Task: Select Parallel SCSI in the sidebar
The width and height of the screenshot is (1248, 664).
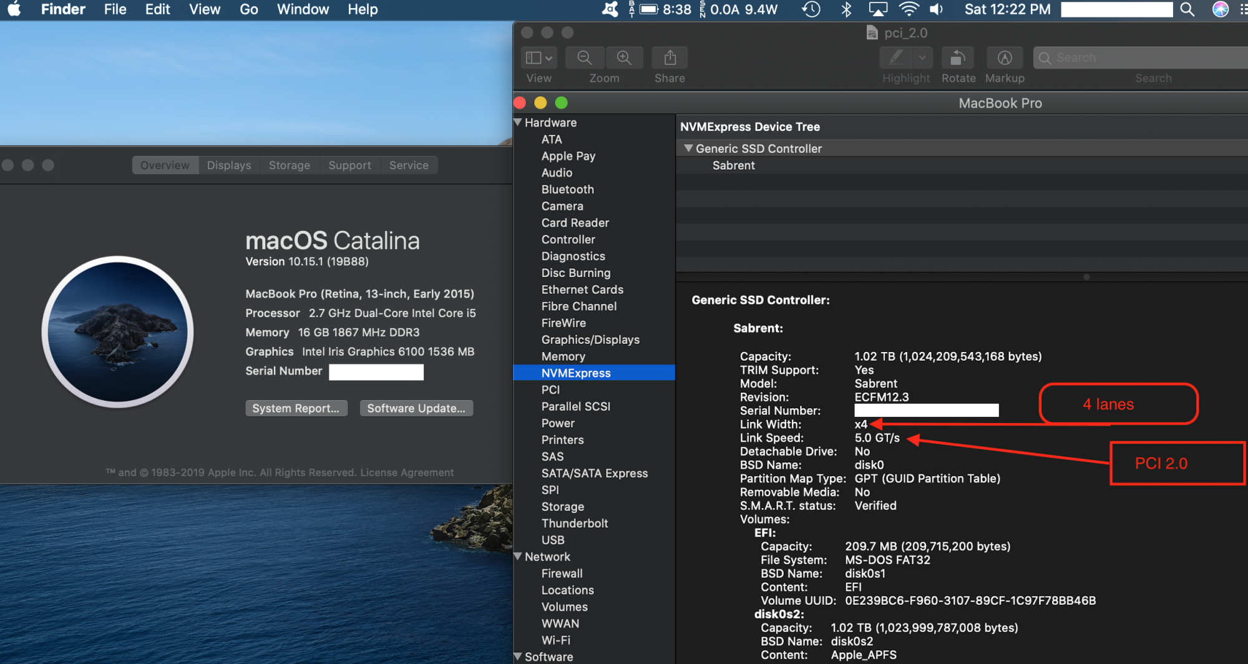Action: tap(575, 406)
